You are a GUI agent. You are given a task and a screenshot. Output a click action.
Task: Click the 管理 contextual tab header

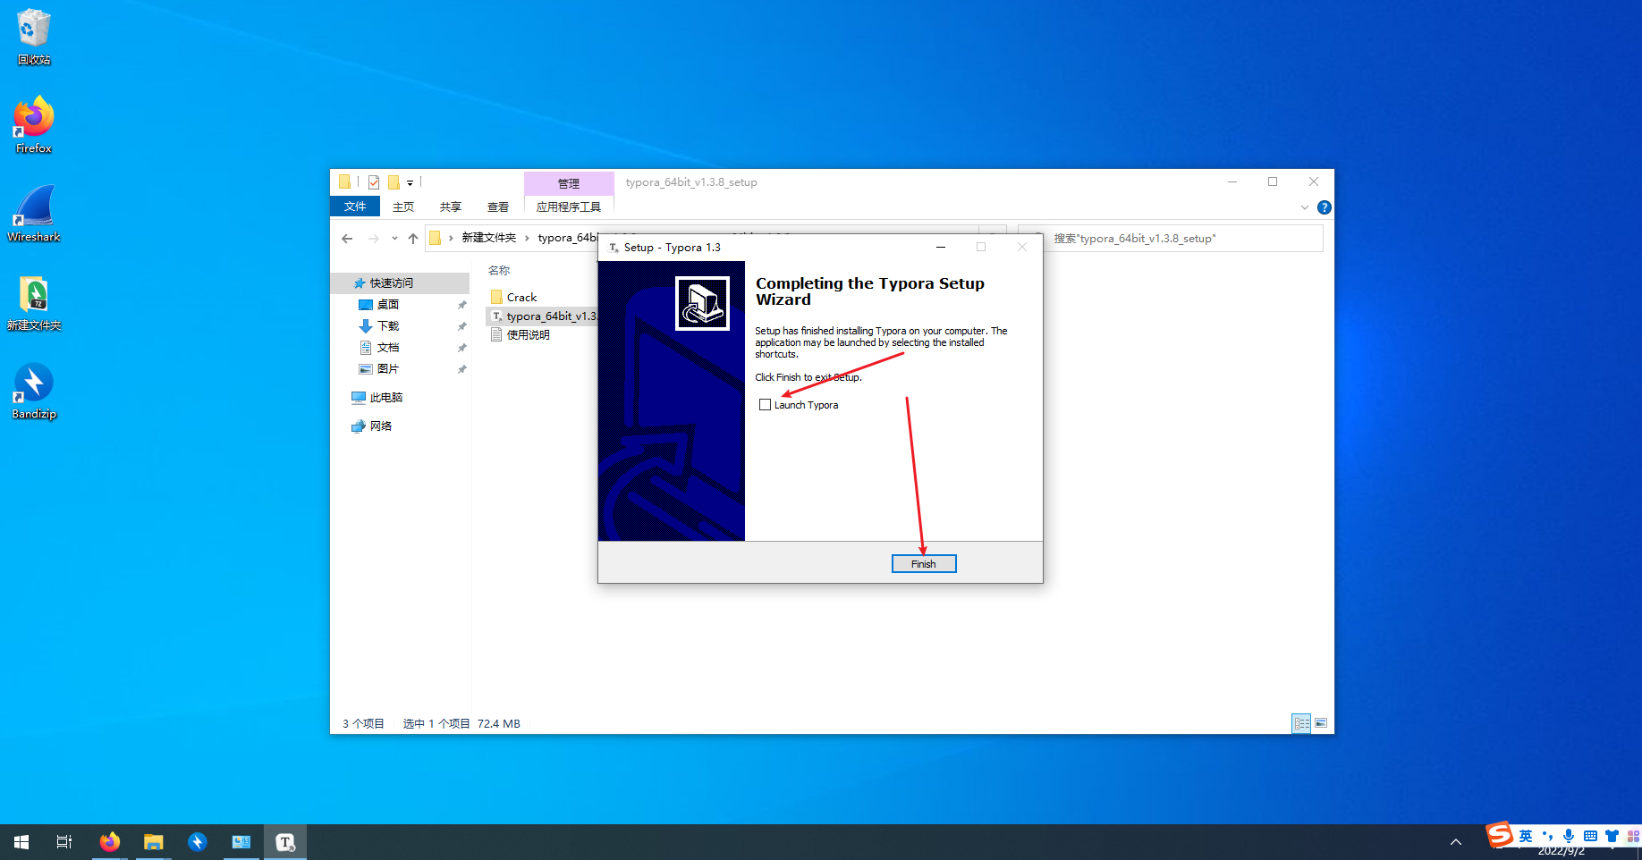pos(569,183)
